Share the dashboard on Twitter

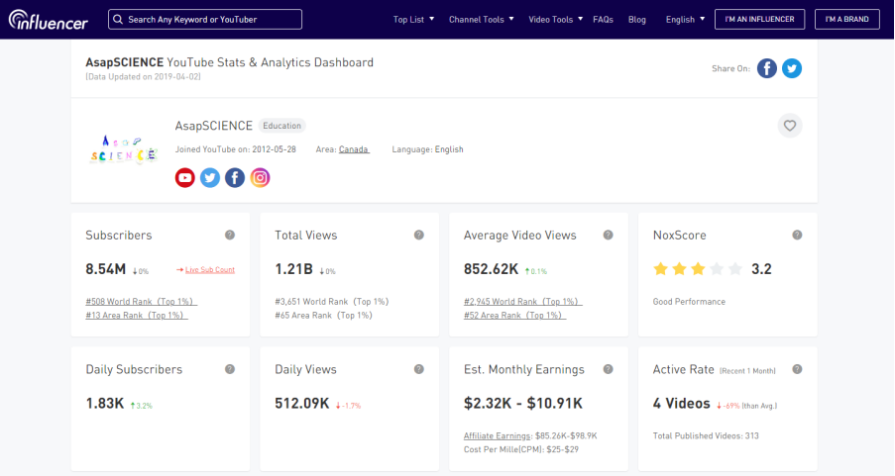click(x=792, y=68)
